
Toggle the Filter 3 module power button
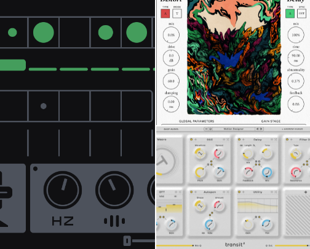tap(287, 139)
